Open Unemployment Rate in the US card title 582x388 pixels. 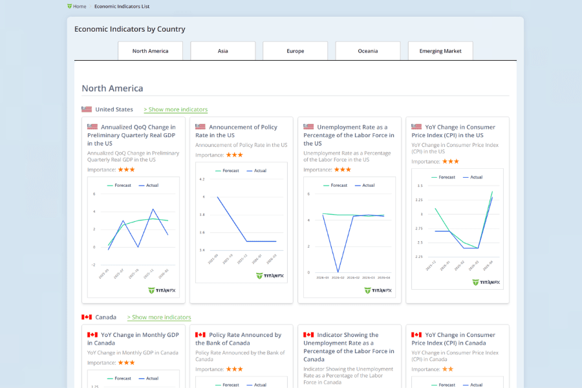pos(349,135)
